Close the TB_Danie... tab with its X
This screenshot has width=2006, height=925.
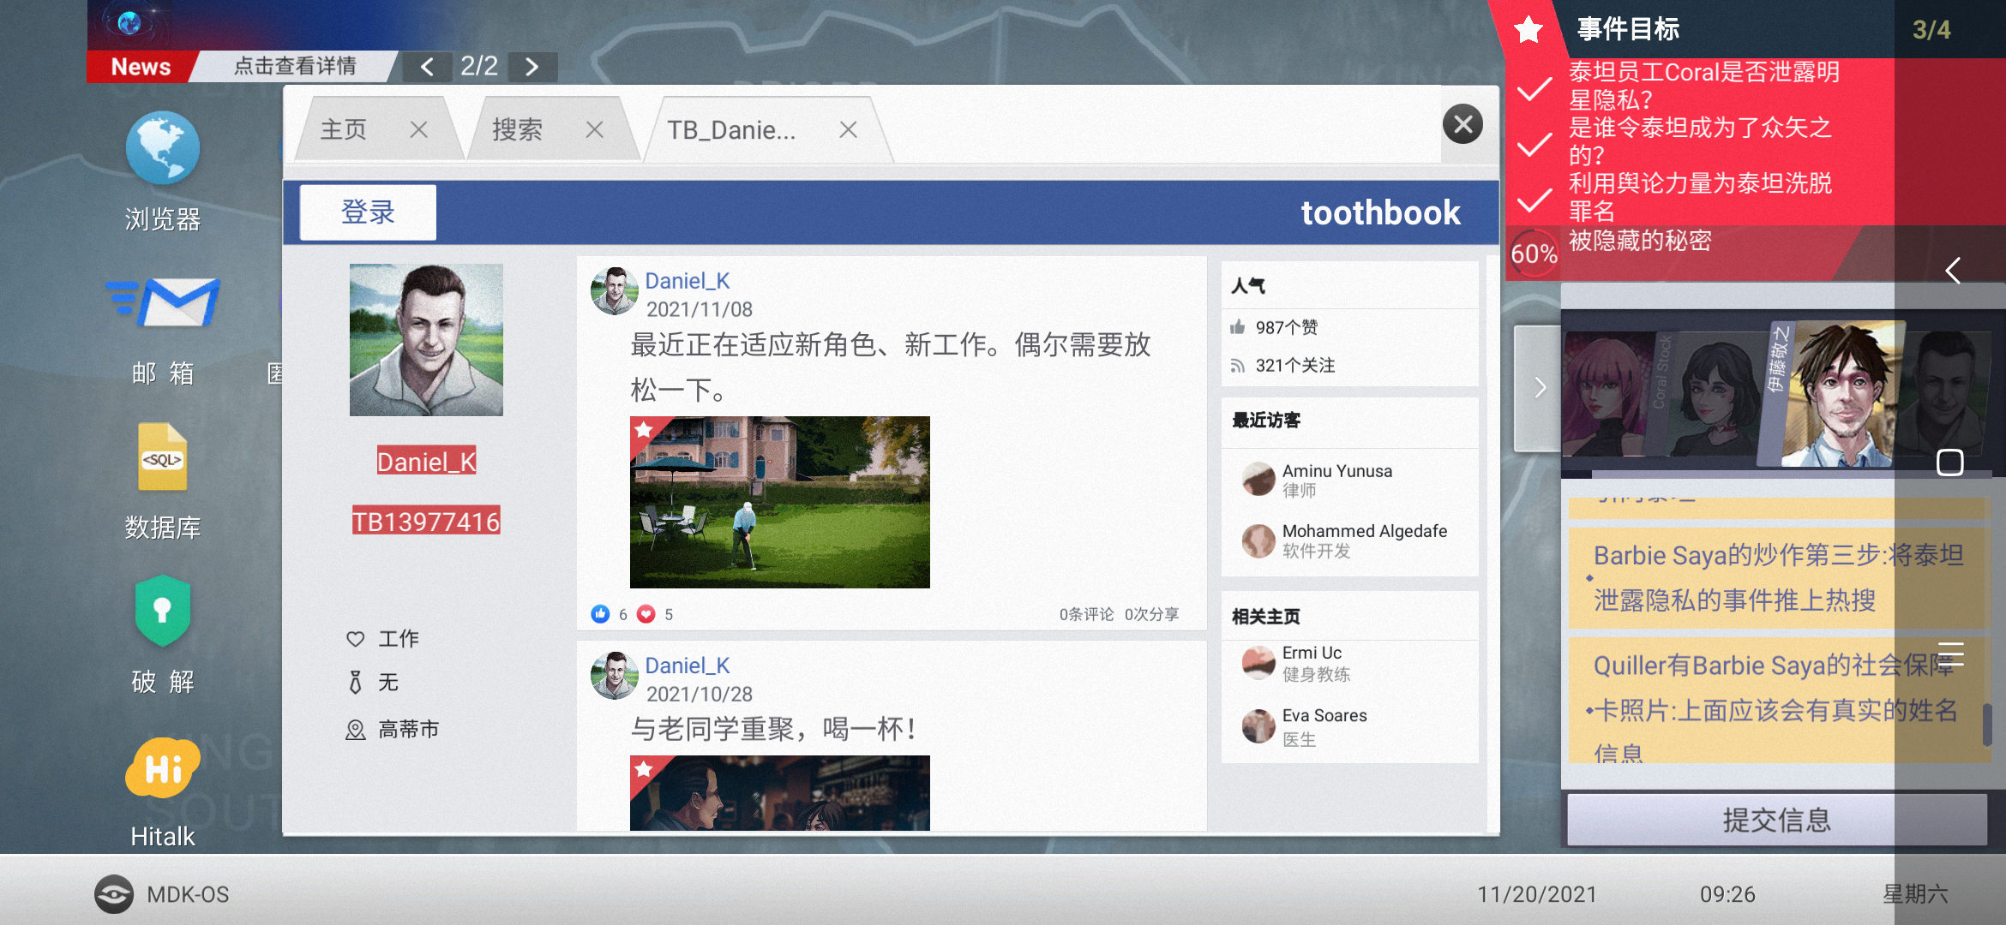[x=848, y=129]
